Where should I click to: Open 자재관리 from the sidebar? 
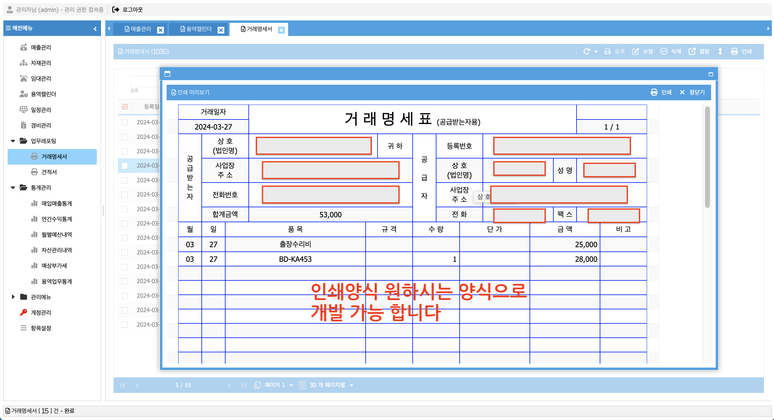(41, 63)
